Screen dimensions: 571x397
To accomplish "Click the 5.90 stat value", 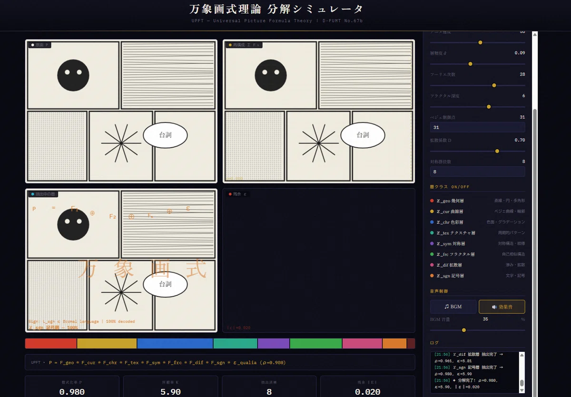I will point(170,392).
